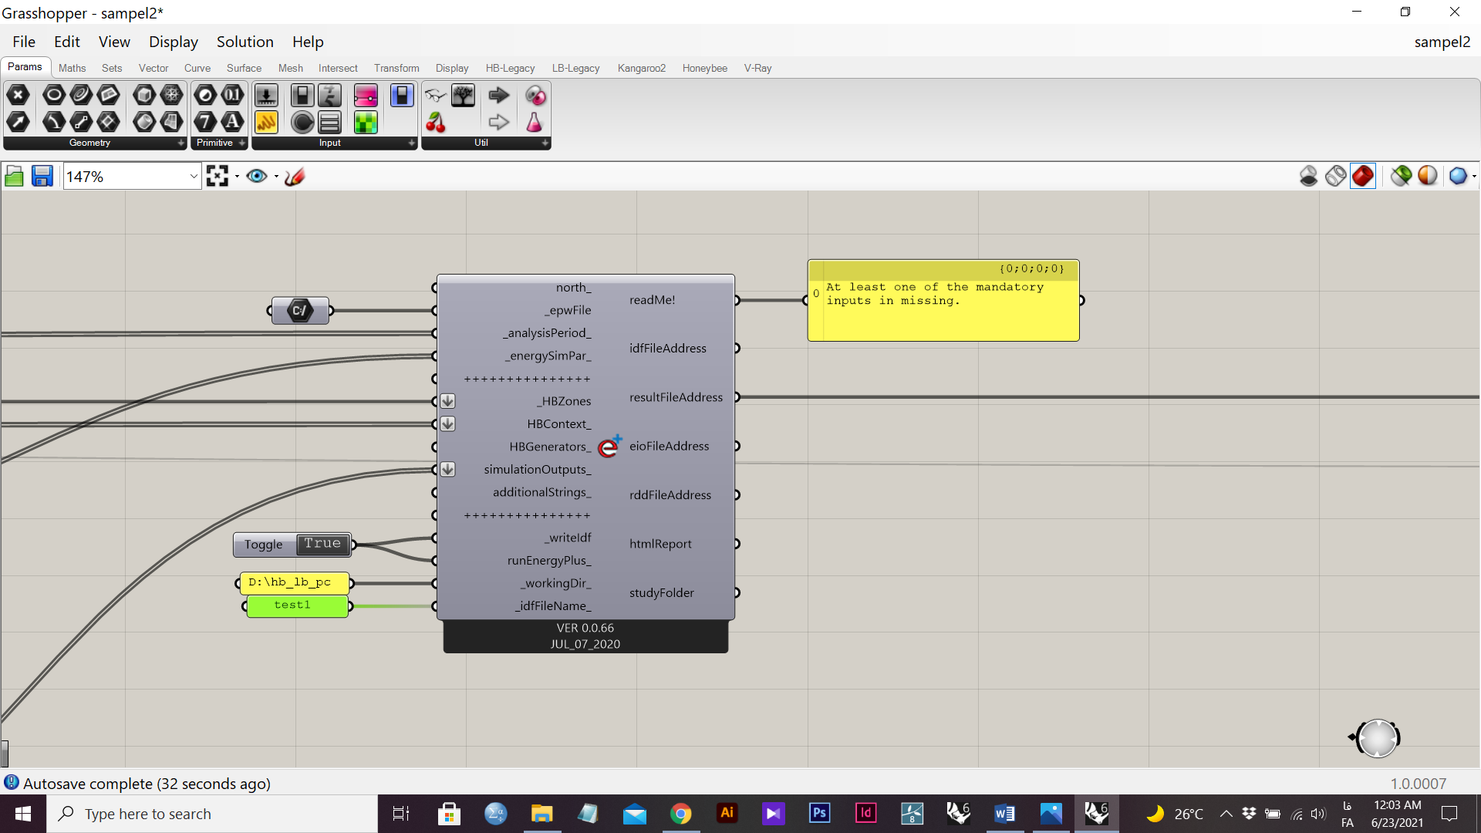
Task: Add the yellow Panel component icon
Action: click(266, 122)
